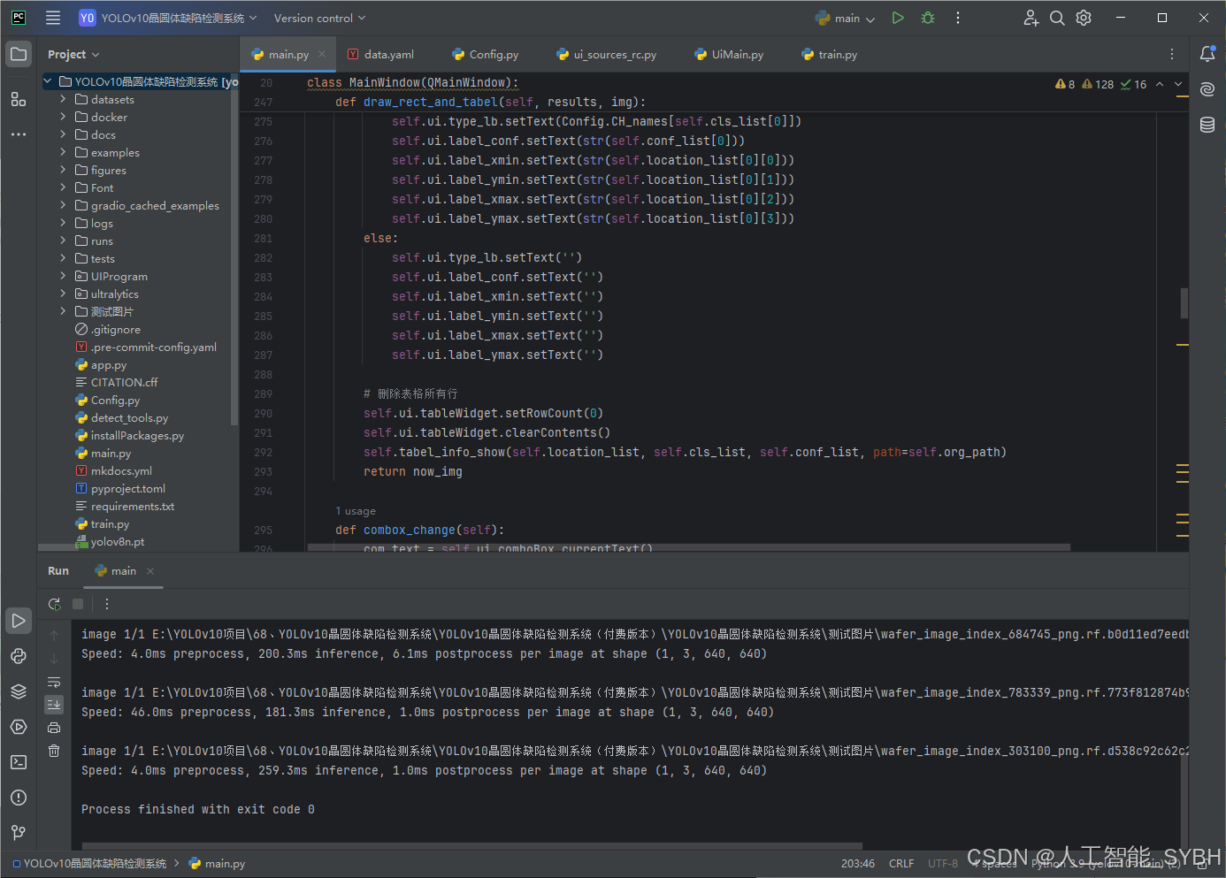
Task: Expand the docker folder
Action: (x=63, y=117)
